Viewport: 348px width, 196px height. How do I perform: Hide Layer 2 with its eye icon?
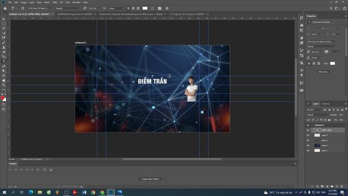pyautogui.click(x=308, y=145)
